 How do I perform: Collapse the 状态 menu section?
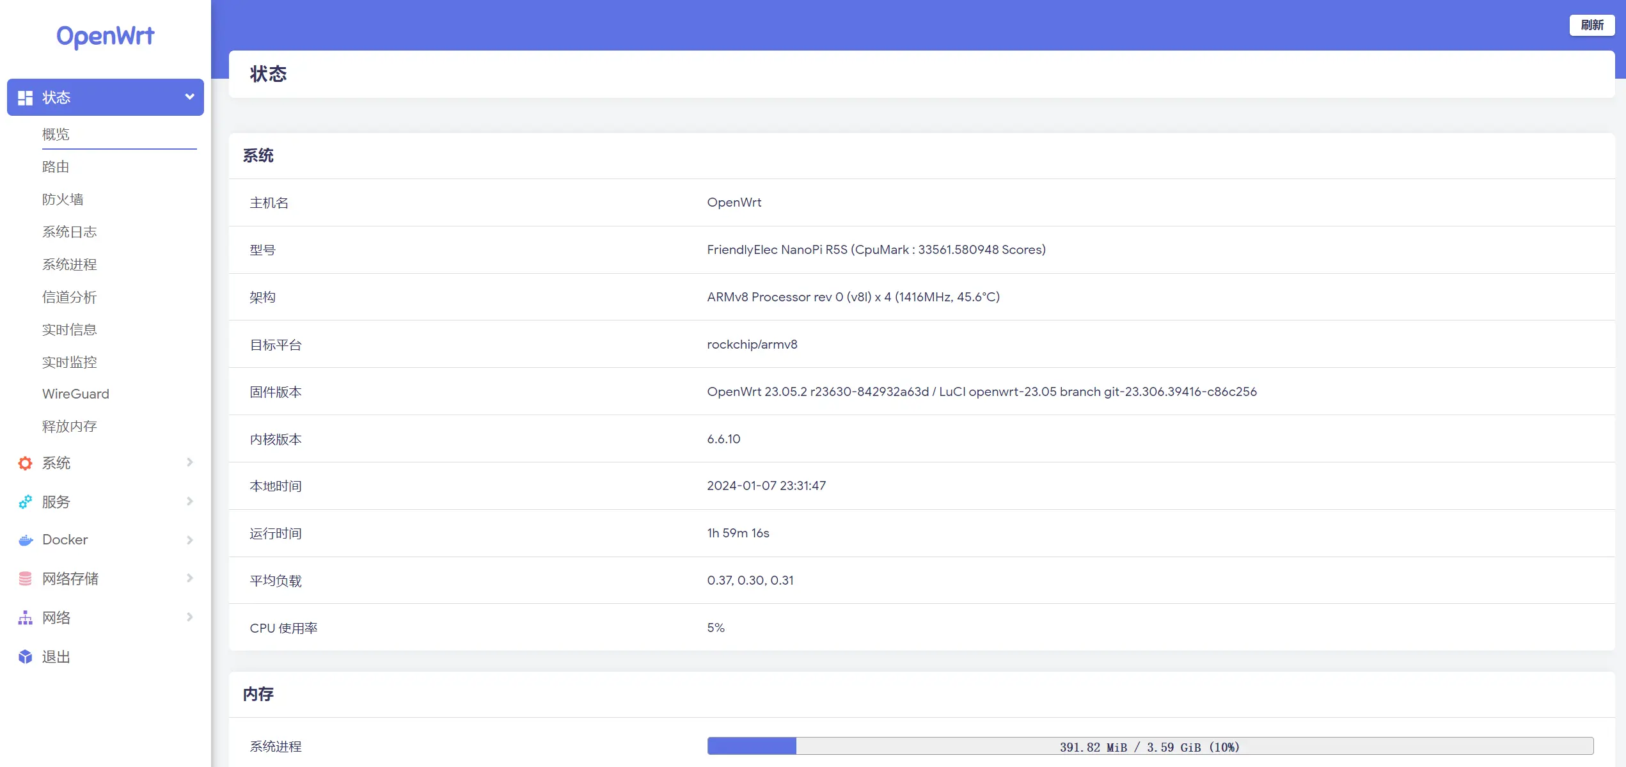coord(189,97)
